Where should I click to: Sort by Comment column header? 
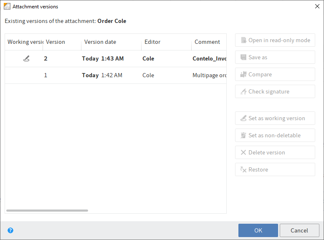click(x=209, y=42)
